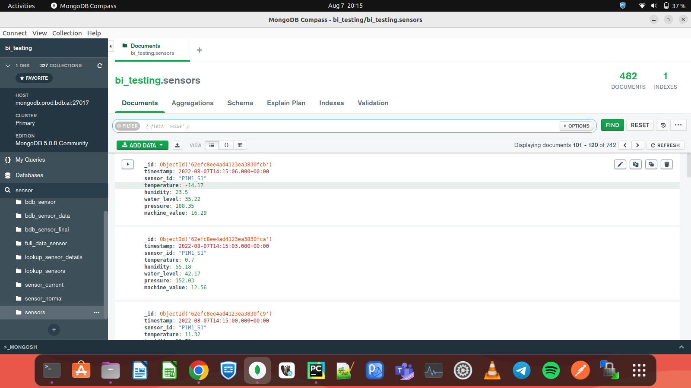Click the FAVORITE button
This screenshot has width=691, height=388.
coord(34,78)
